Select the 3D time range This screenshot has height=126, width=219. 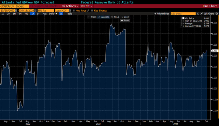[x=9, y=14]
